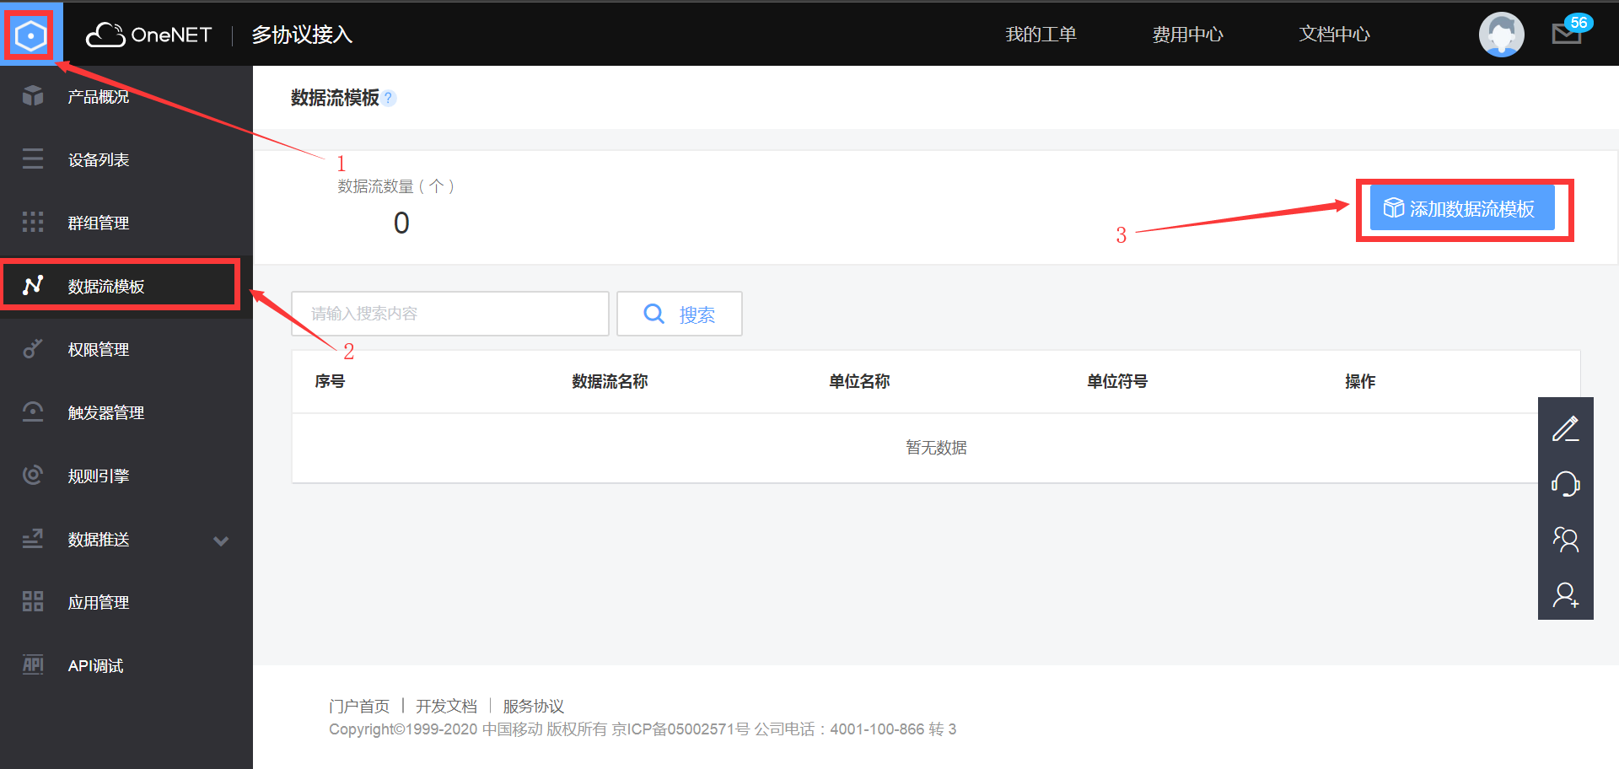The image size is (1619, 769).
Task: Click the pencil feedback icon in floating panel
Action: tap(1565, 429)
